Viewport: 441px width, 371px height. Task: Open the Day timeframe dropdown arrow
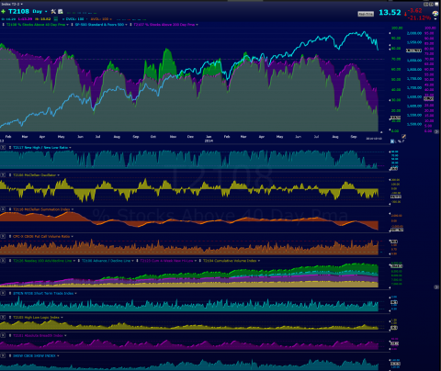pyautogui.click(x=46, y=12)
